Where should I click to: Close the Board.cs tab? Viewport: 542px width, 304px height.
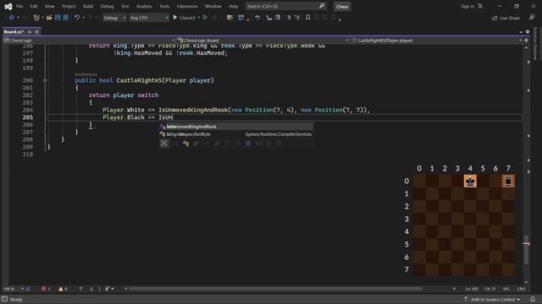point(36,32)
